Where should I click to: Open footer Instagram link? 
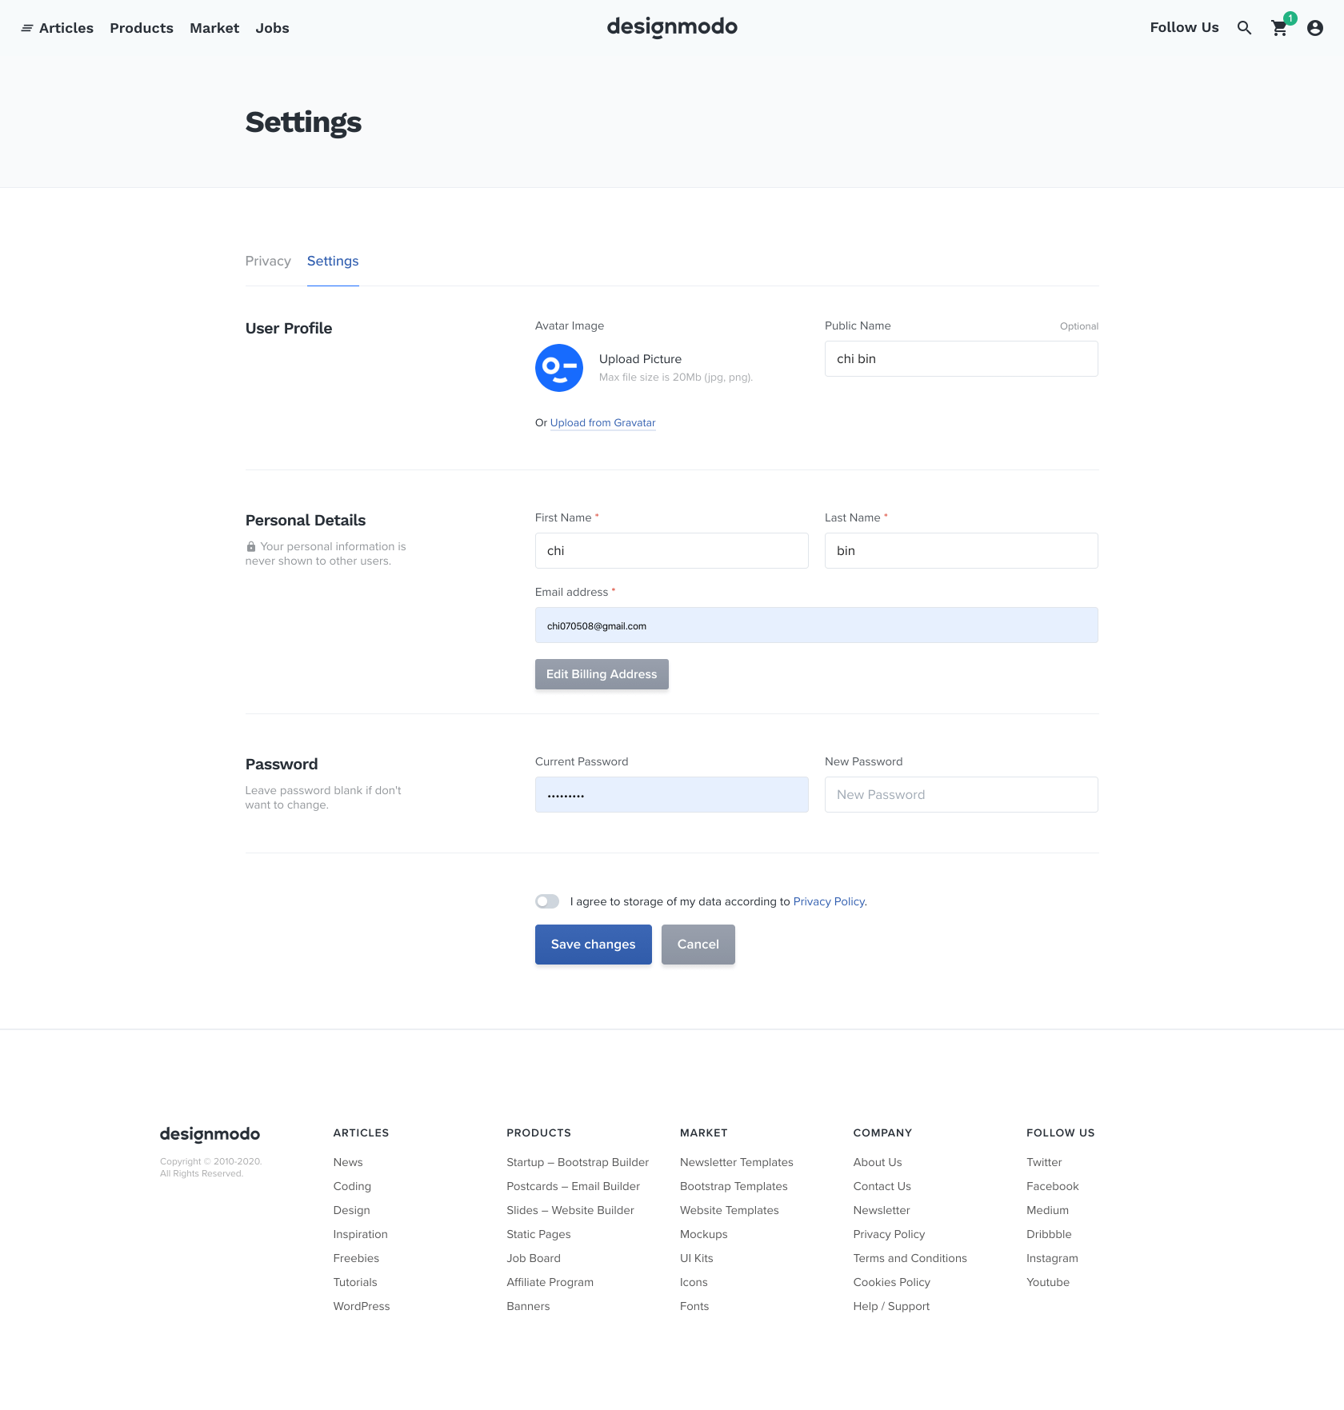1053,1258
